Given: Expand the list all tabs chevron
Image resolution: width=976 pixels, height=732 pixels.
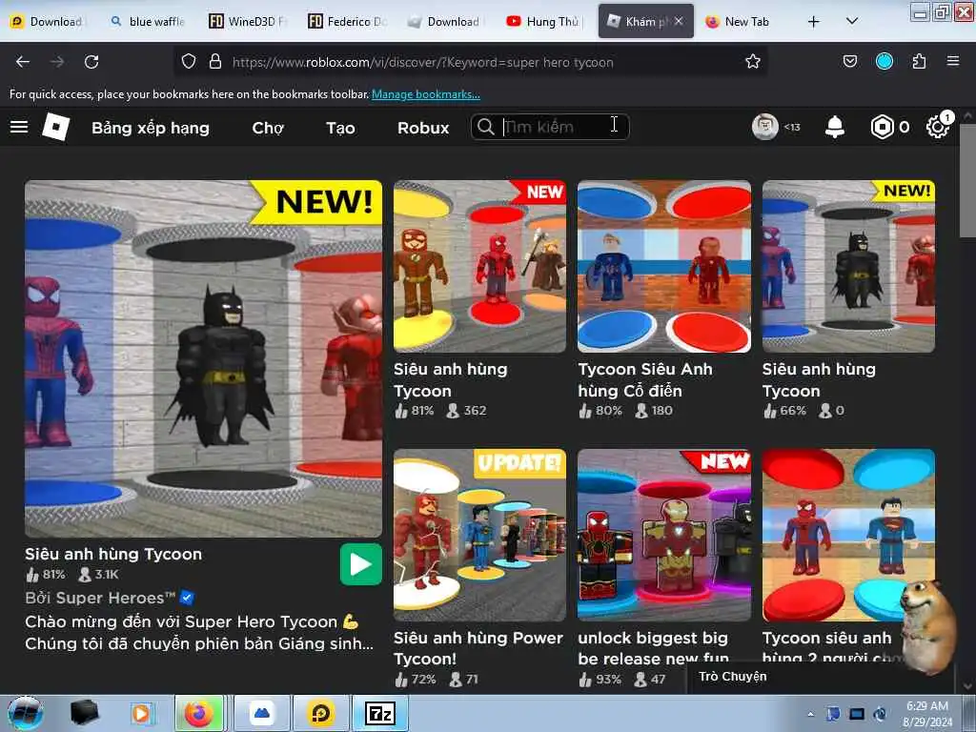Looking at the screenshot, I should click(x=852, y=21).
